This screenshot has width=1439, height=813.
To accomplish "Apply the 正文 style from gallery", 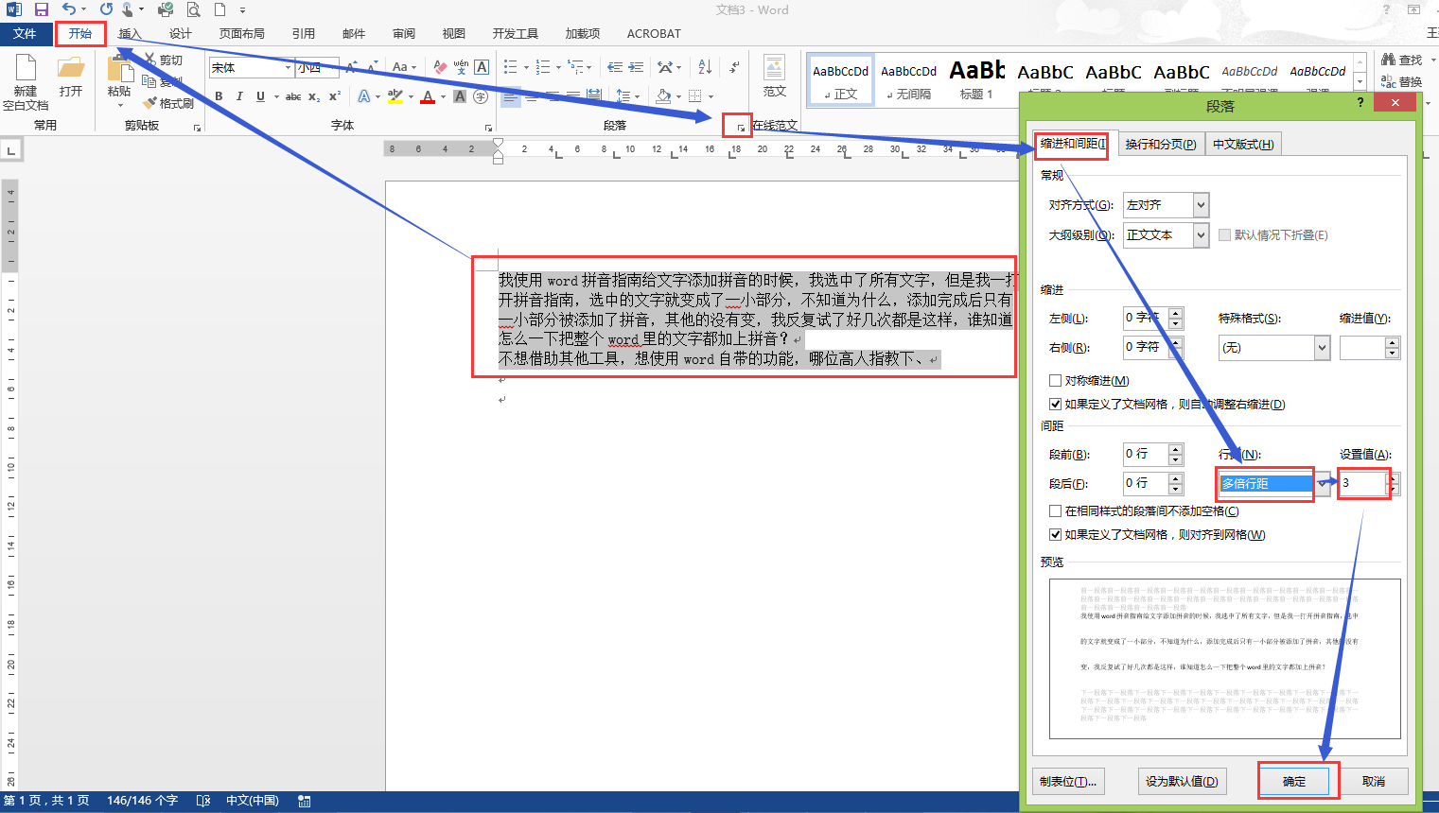I will coord(841,81).
